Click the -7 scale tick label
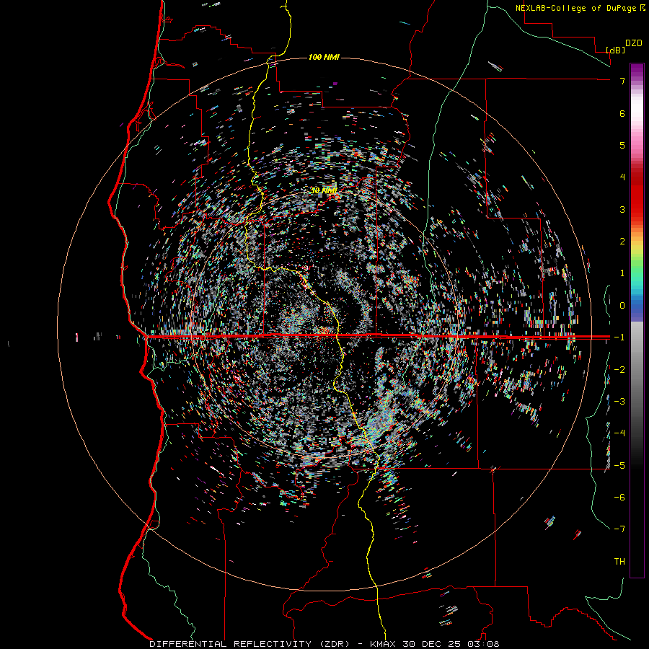The image size is (649, 649). 619,529
